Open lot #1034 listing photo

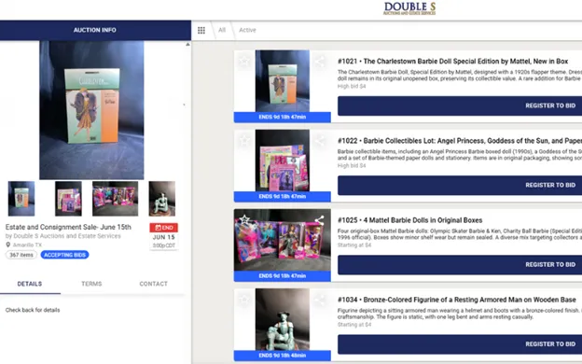click(x=283, y=319)
